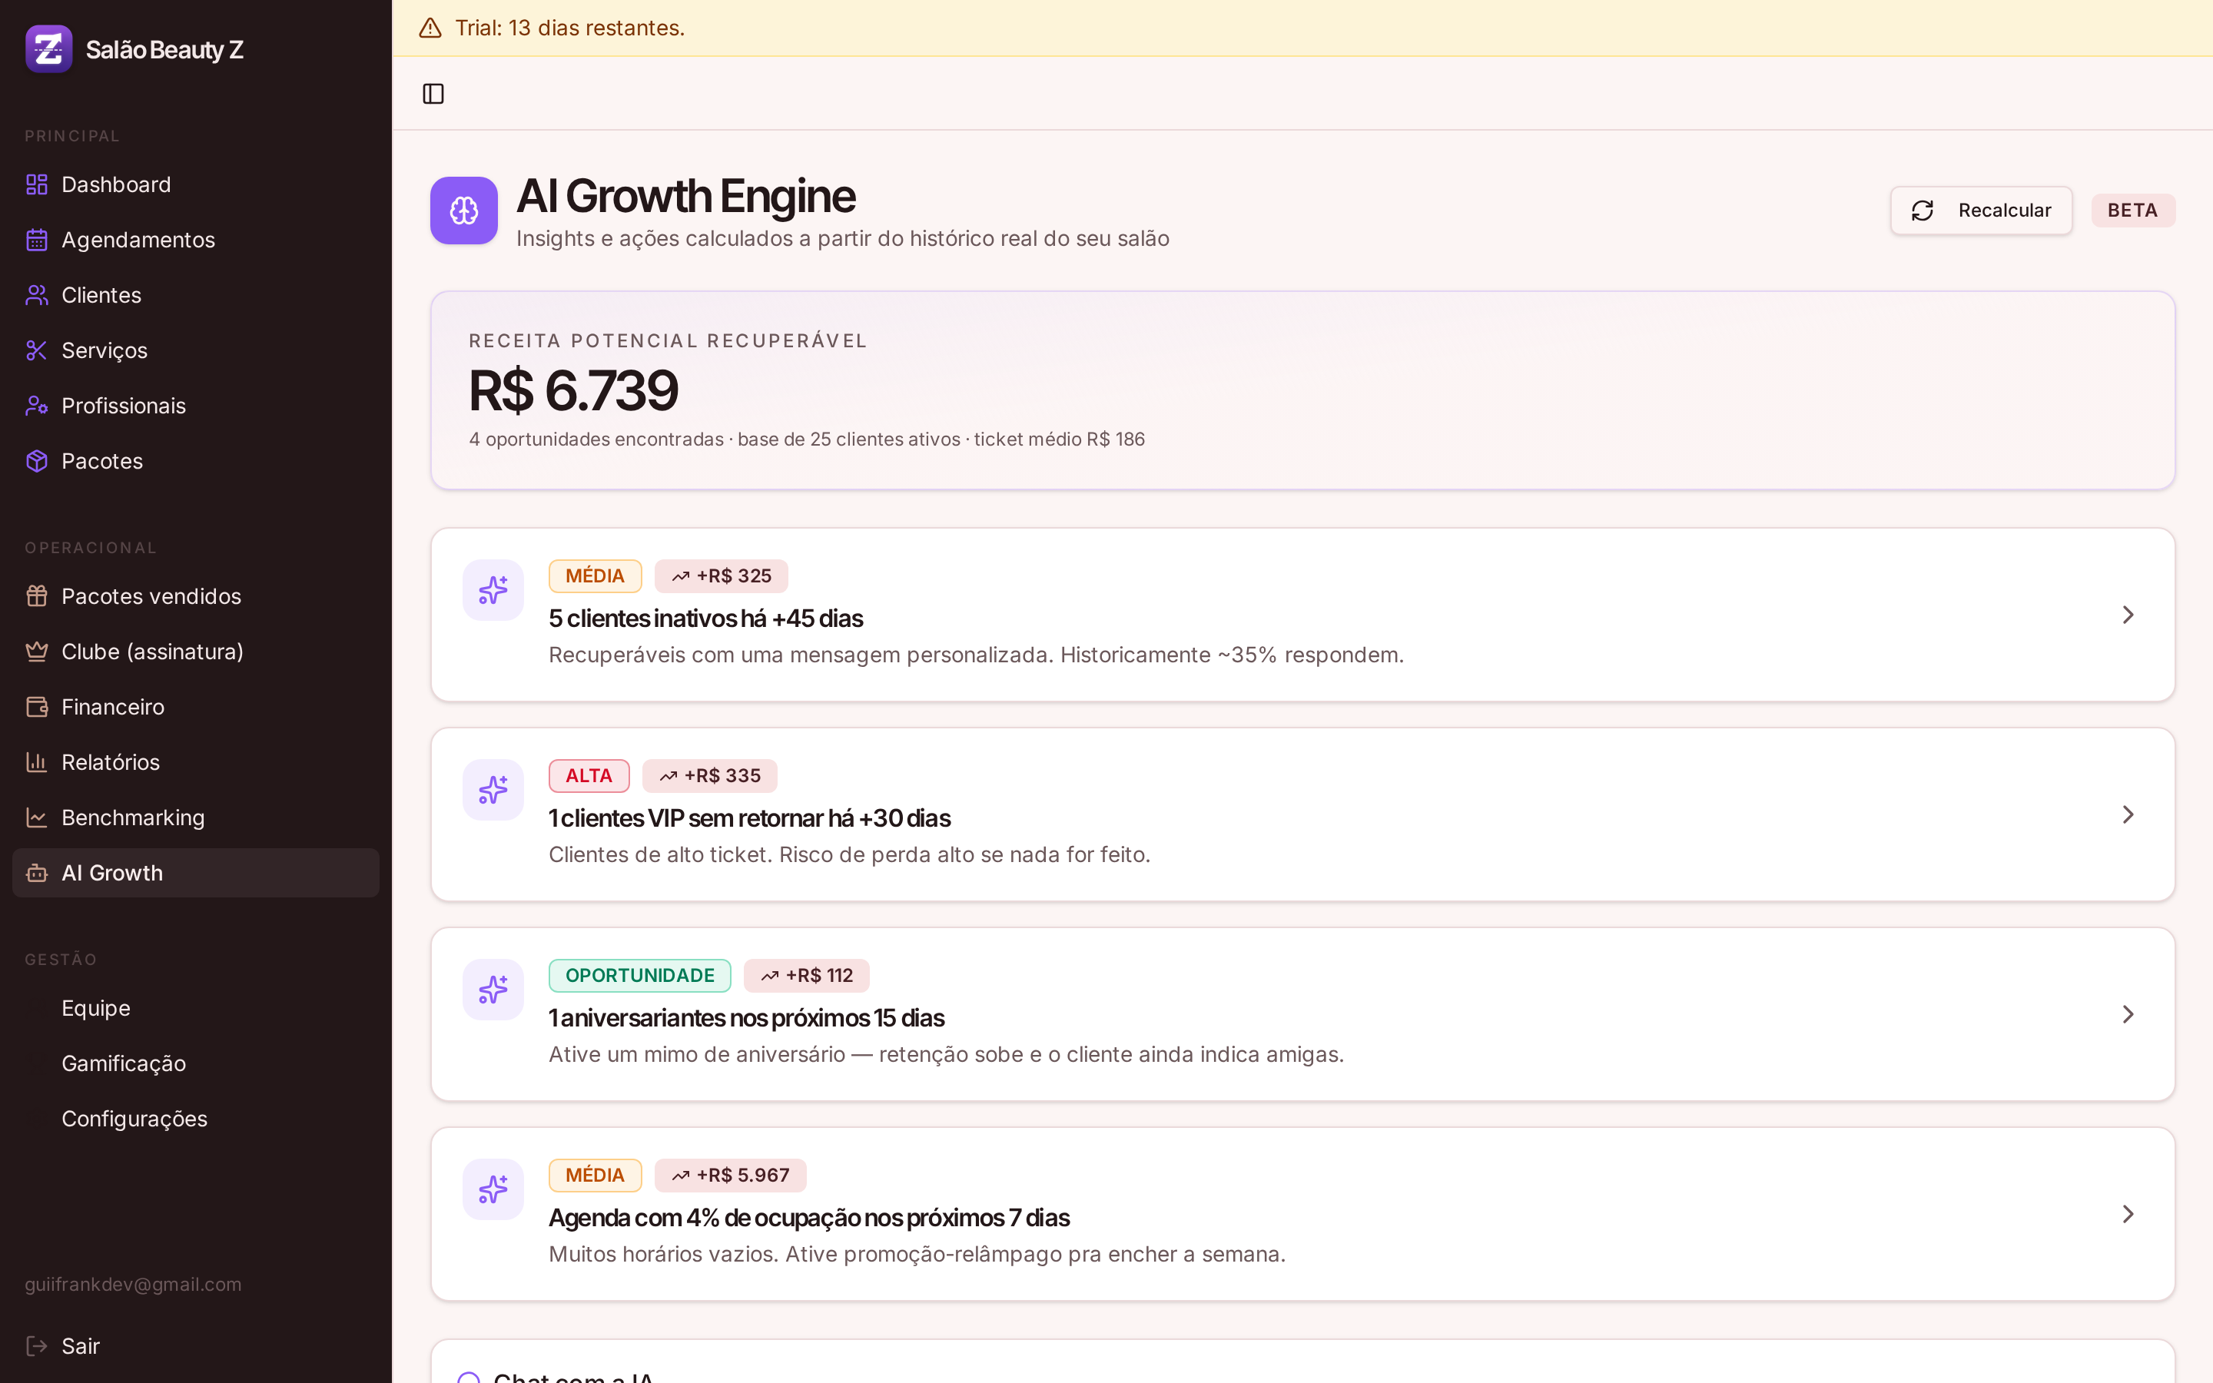Click the Profissionais user-gear icon
Viewport: 2213px width, 1383px height.
click(x=37, y=406)
